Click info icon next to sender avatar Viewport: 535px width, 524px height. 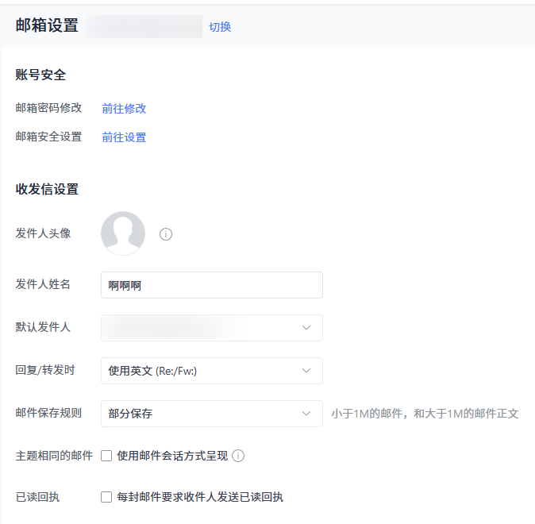click(166, 234)
